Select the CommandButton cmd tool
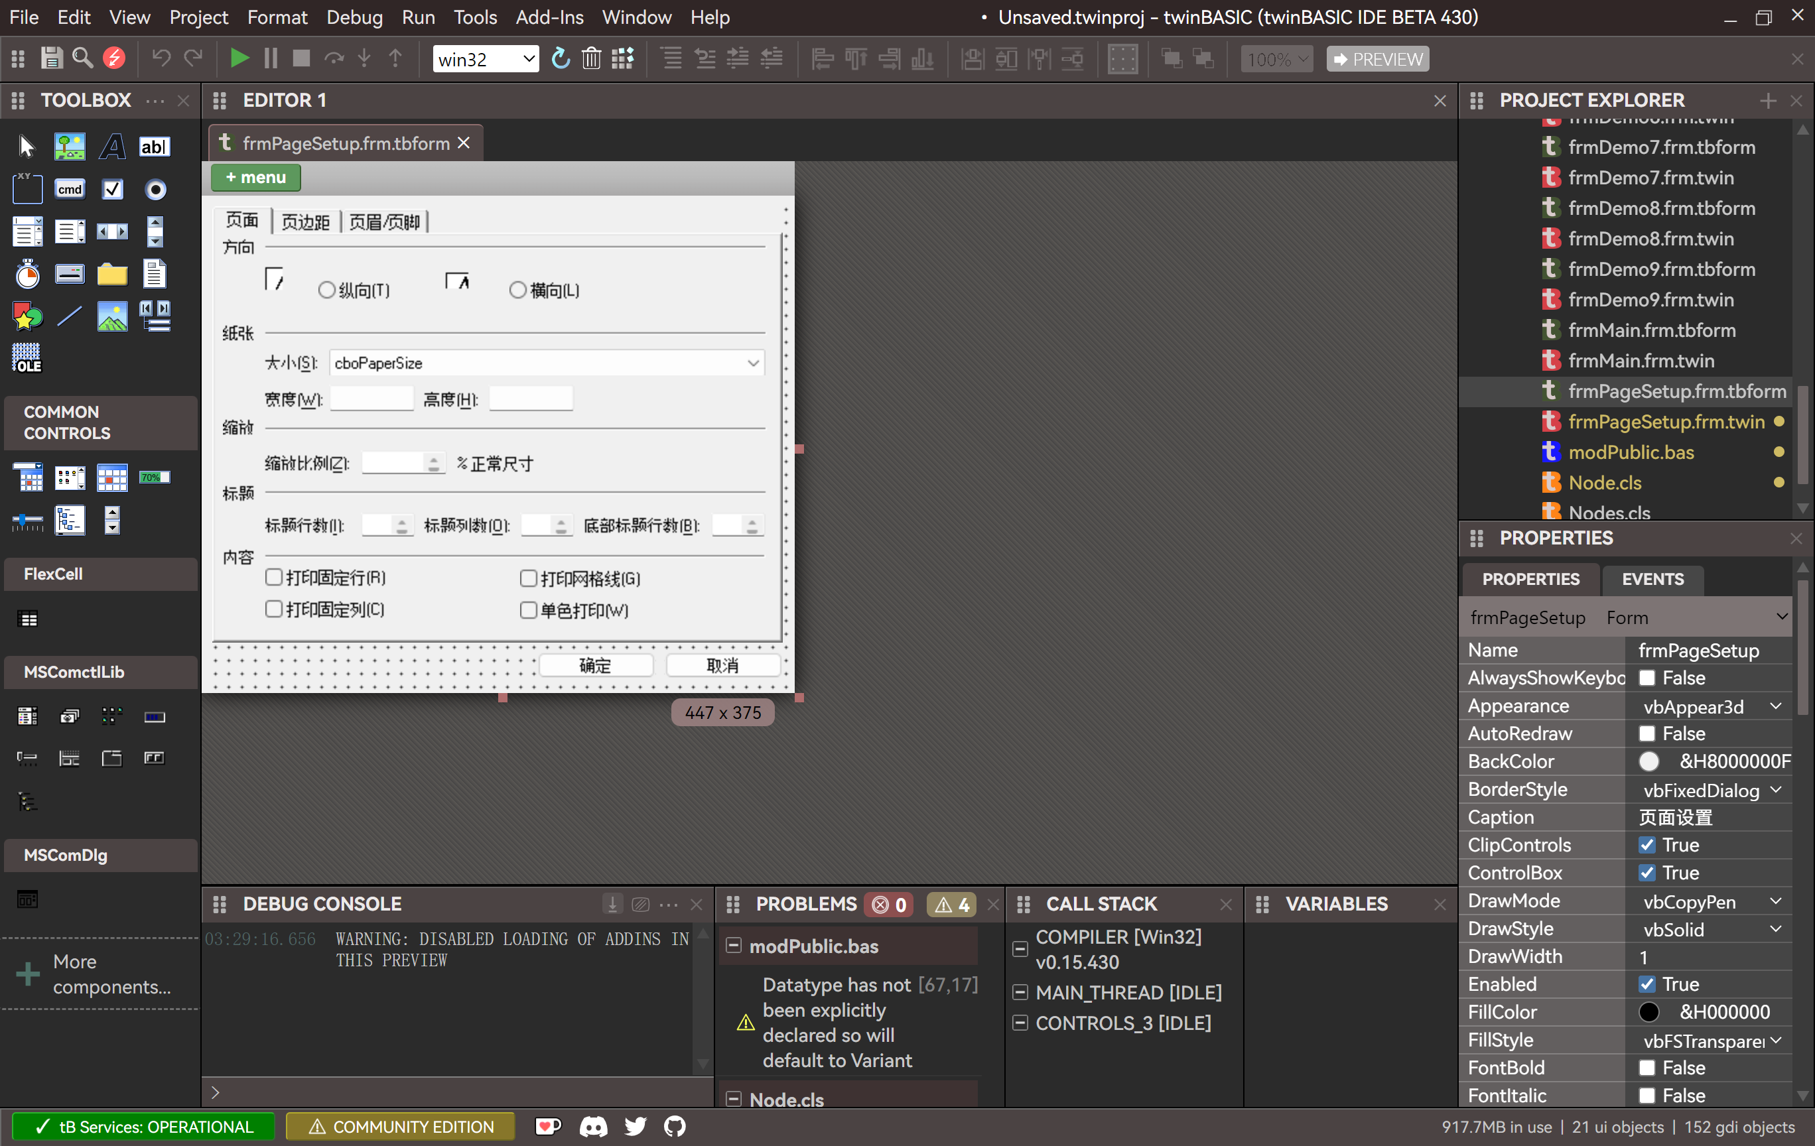 pos(70,189)
